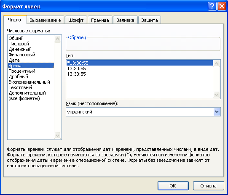
Task: Select the third 13:30:55 type entry
Action: click(139, 74)
